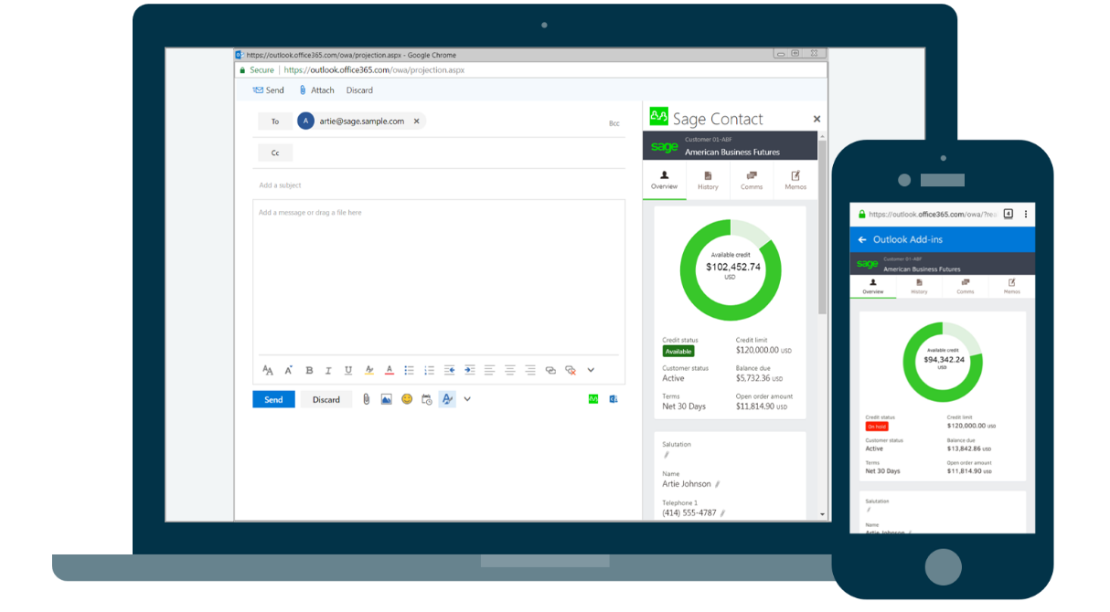Screen dimensions: 1110x612
Task: Open the Overview tab in Sage Contact pane
Action: click(x=665, y=179)
